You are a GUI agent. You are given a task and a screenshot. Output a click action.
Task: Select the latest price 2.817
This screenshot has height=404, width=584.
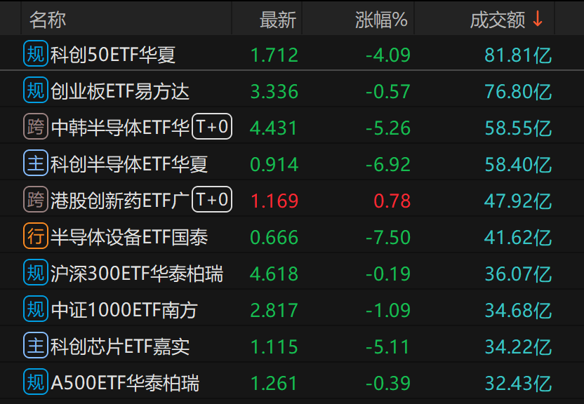point(274,310)
